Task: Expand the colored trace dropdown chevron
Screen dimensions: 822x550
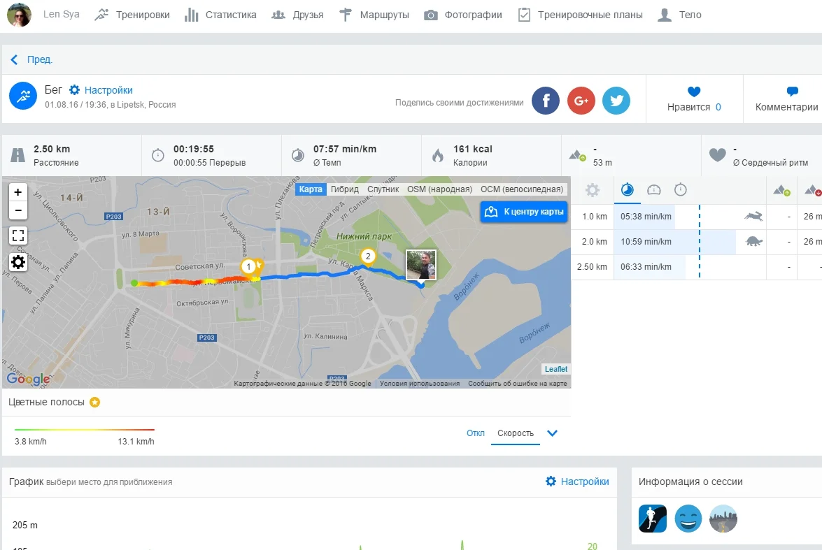Action: click(x=552, y=433)
